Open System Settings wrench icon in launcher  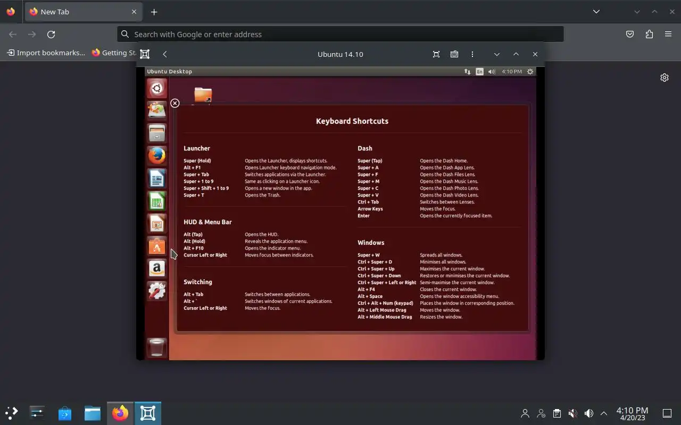click(x=156, y=291)
